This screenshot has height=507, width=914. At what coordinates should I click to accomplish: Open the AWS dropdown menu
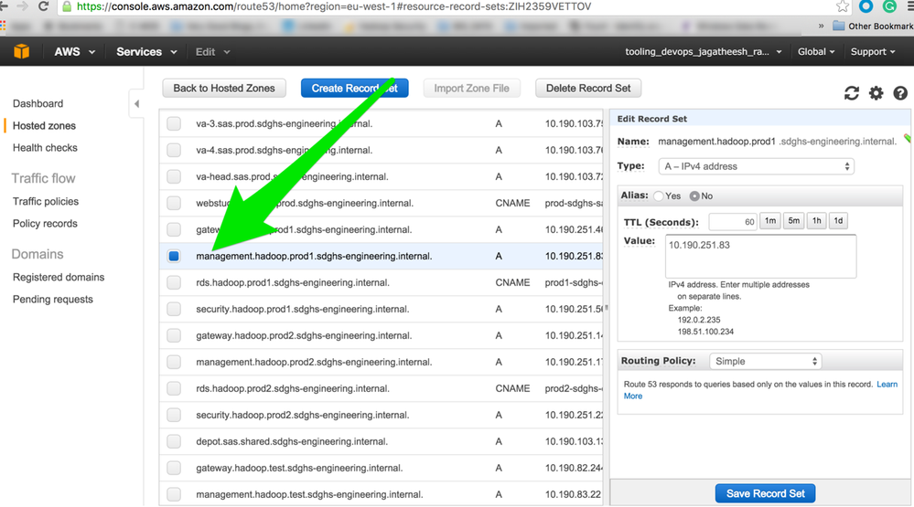[75, 52]
